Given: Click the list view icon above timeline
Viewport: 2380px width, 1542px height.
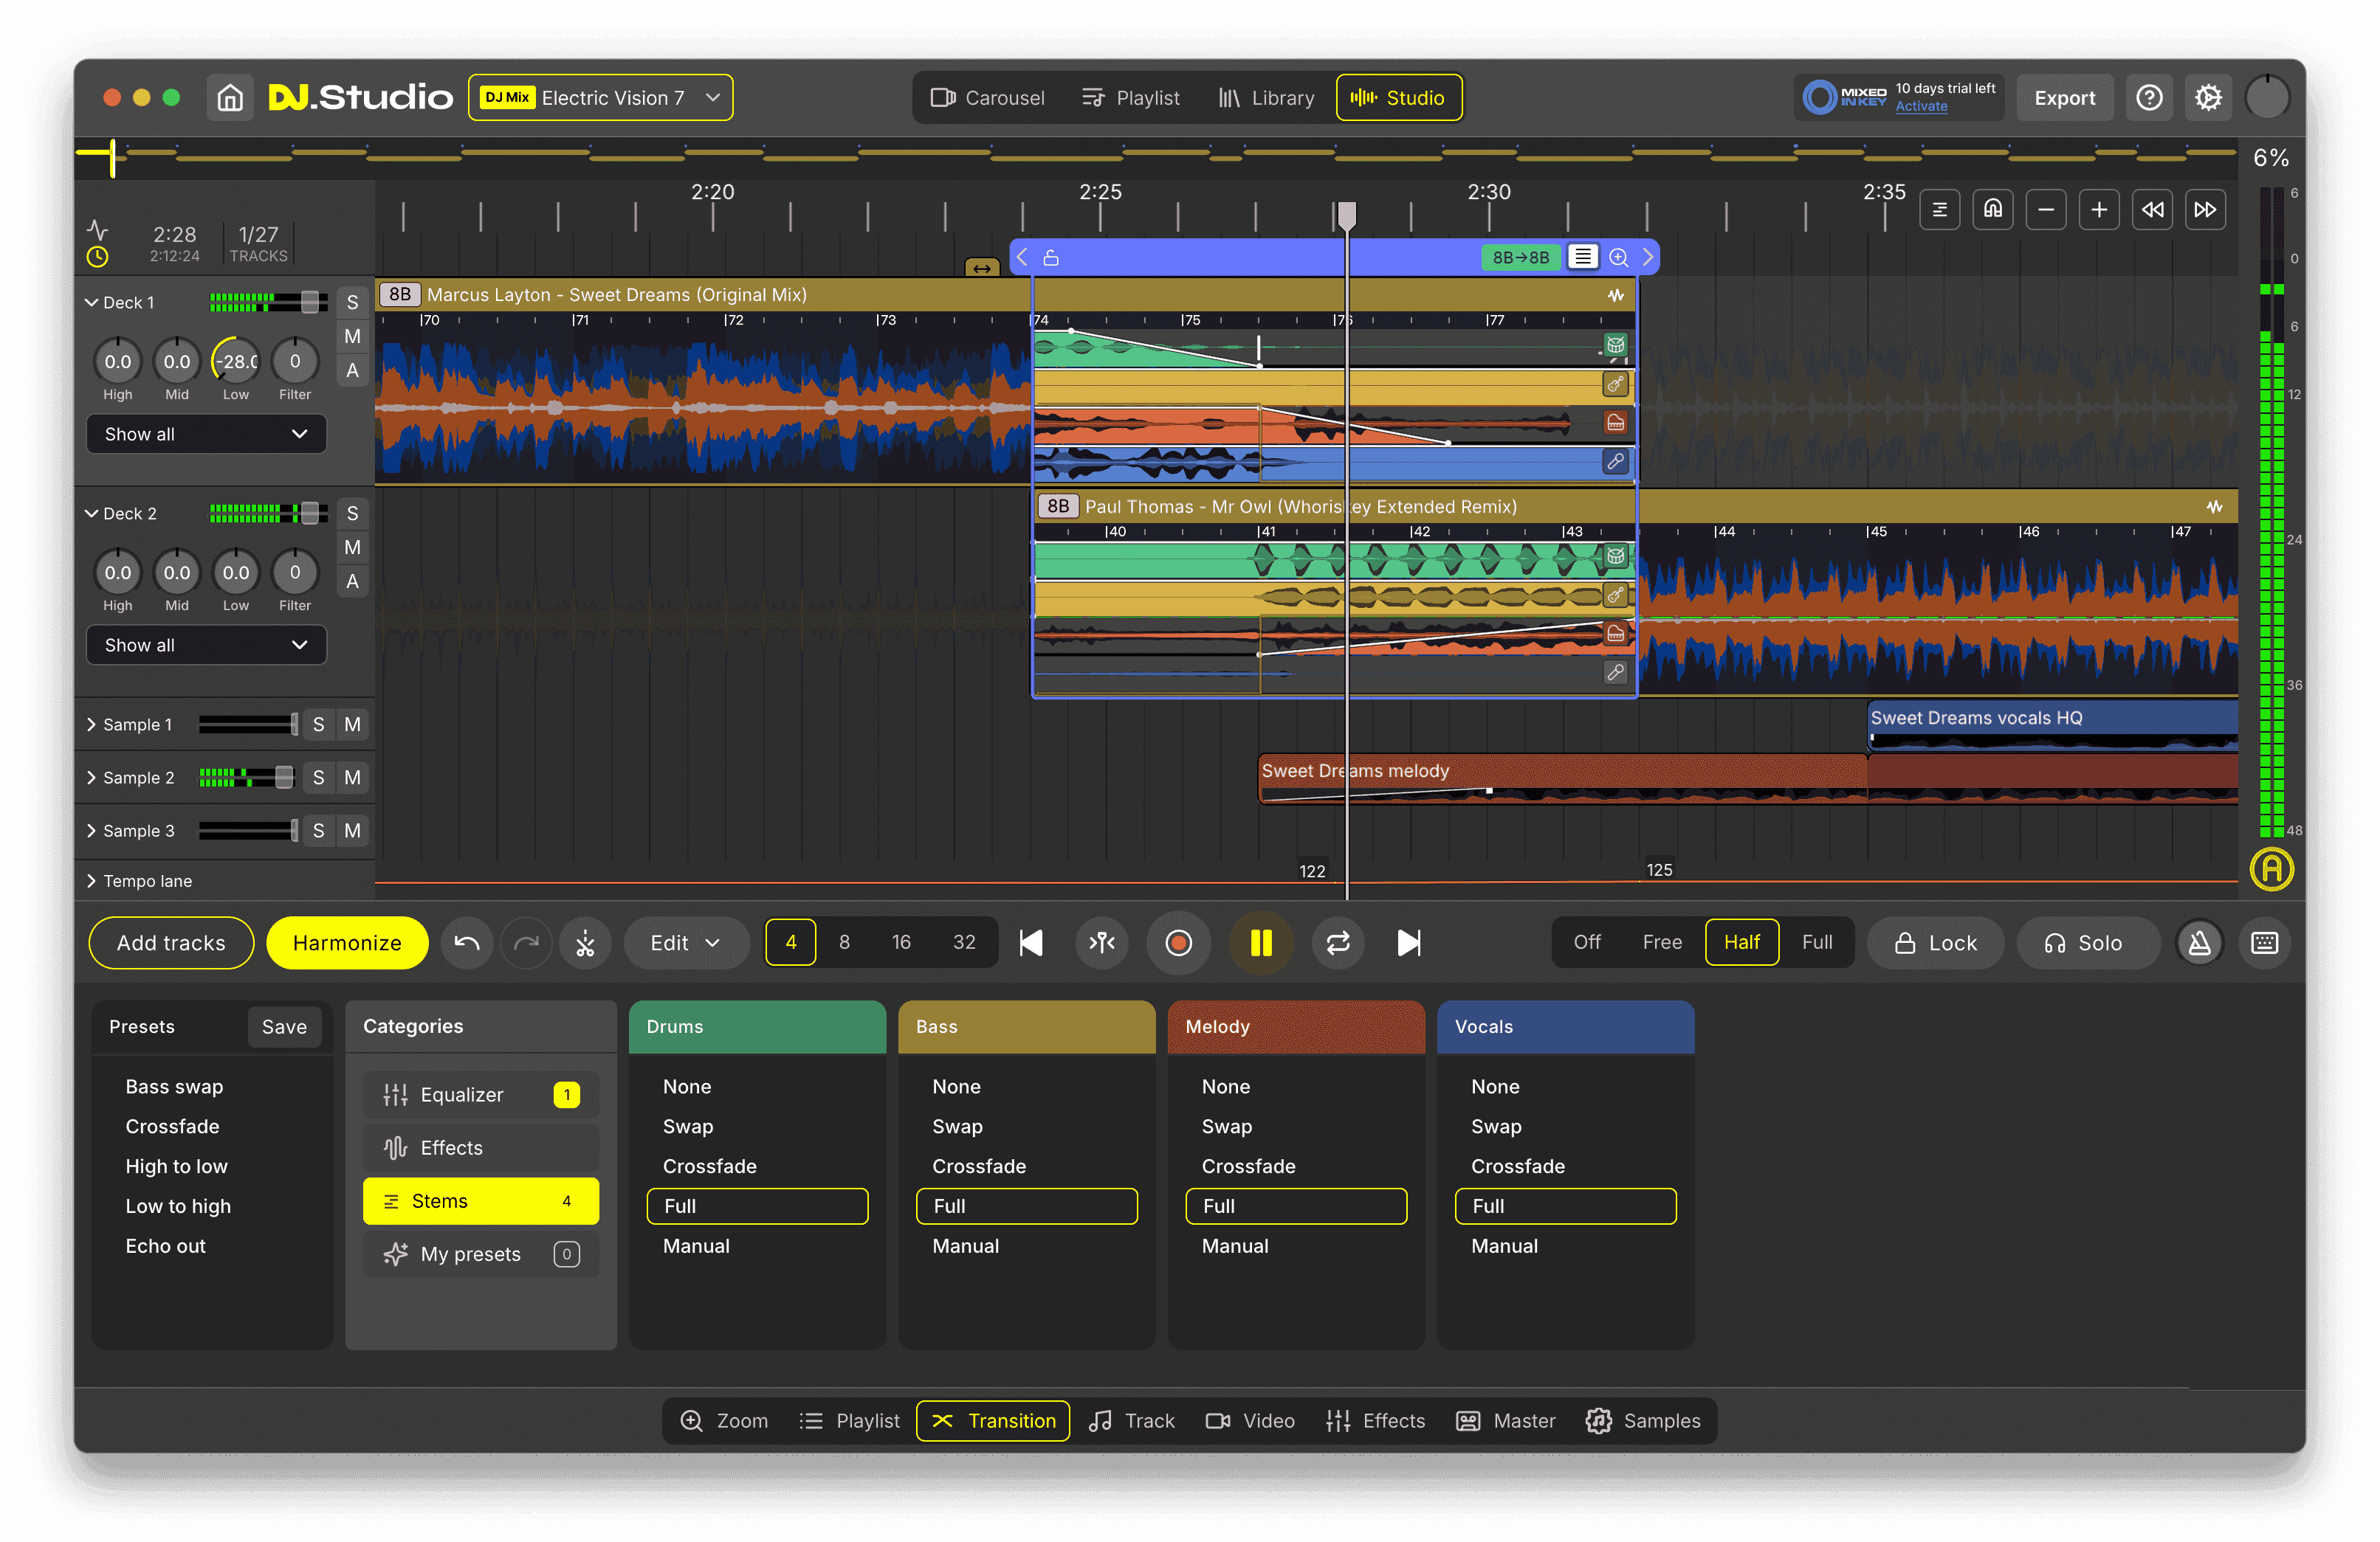Looking at the screenshot, I should pyautogui.click(x=1940, y=210).
